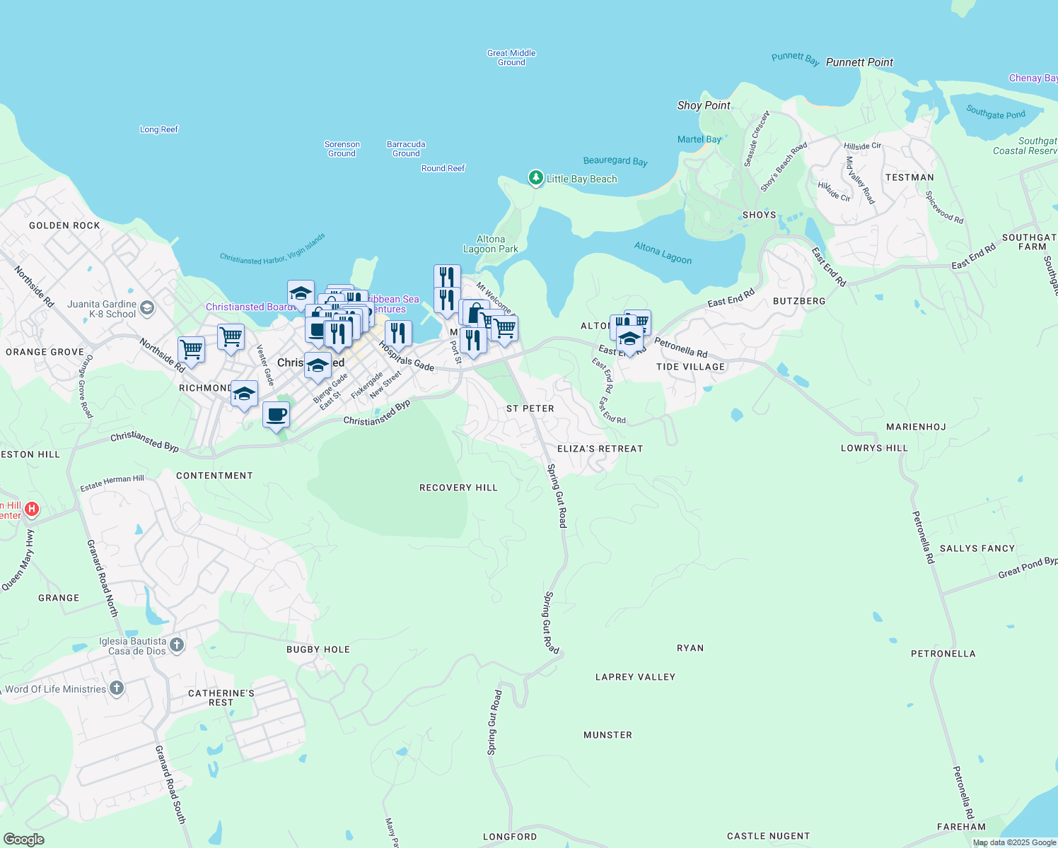The image size is (1058, 848).
Task: Click the Christiansted Boardwalk purple label
Action: point(251,307)
